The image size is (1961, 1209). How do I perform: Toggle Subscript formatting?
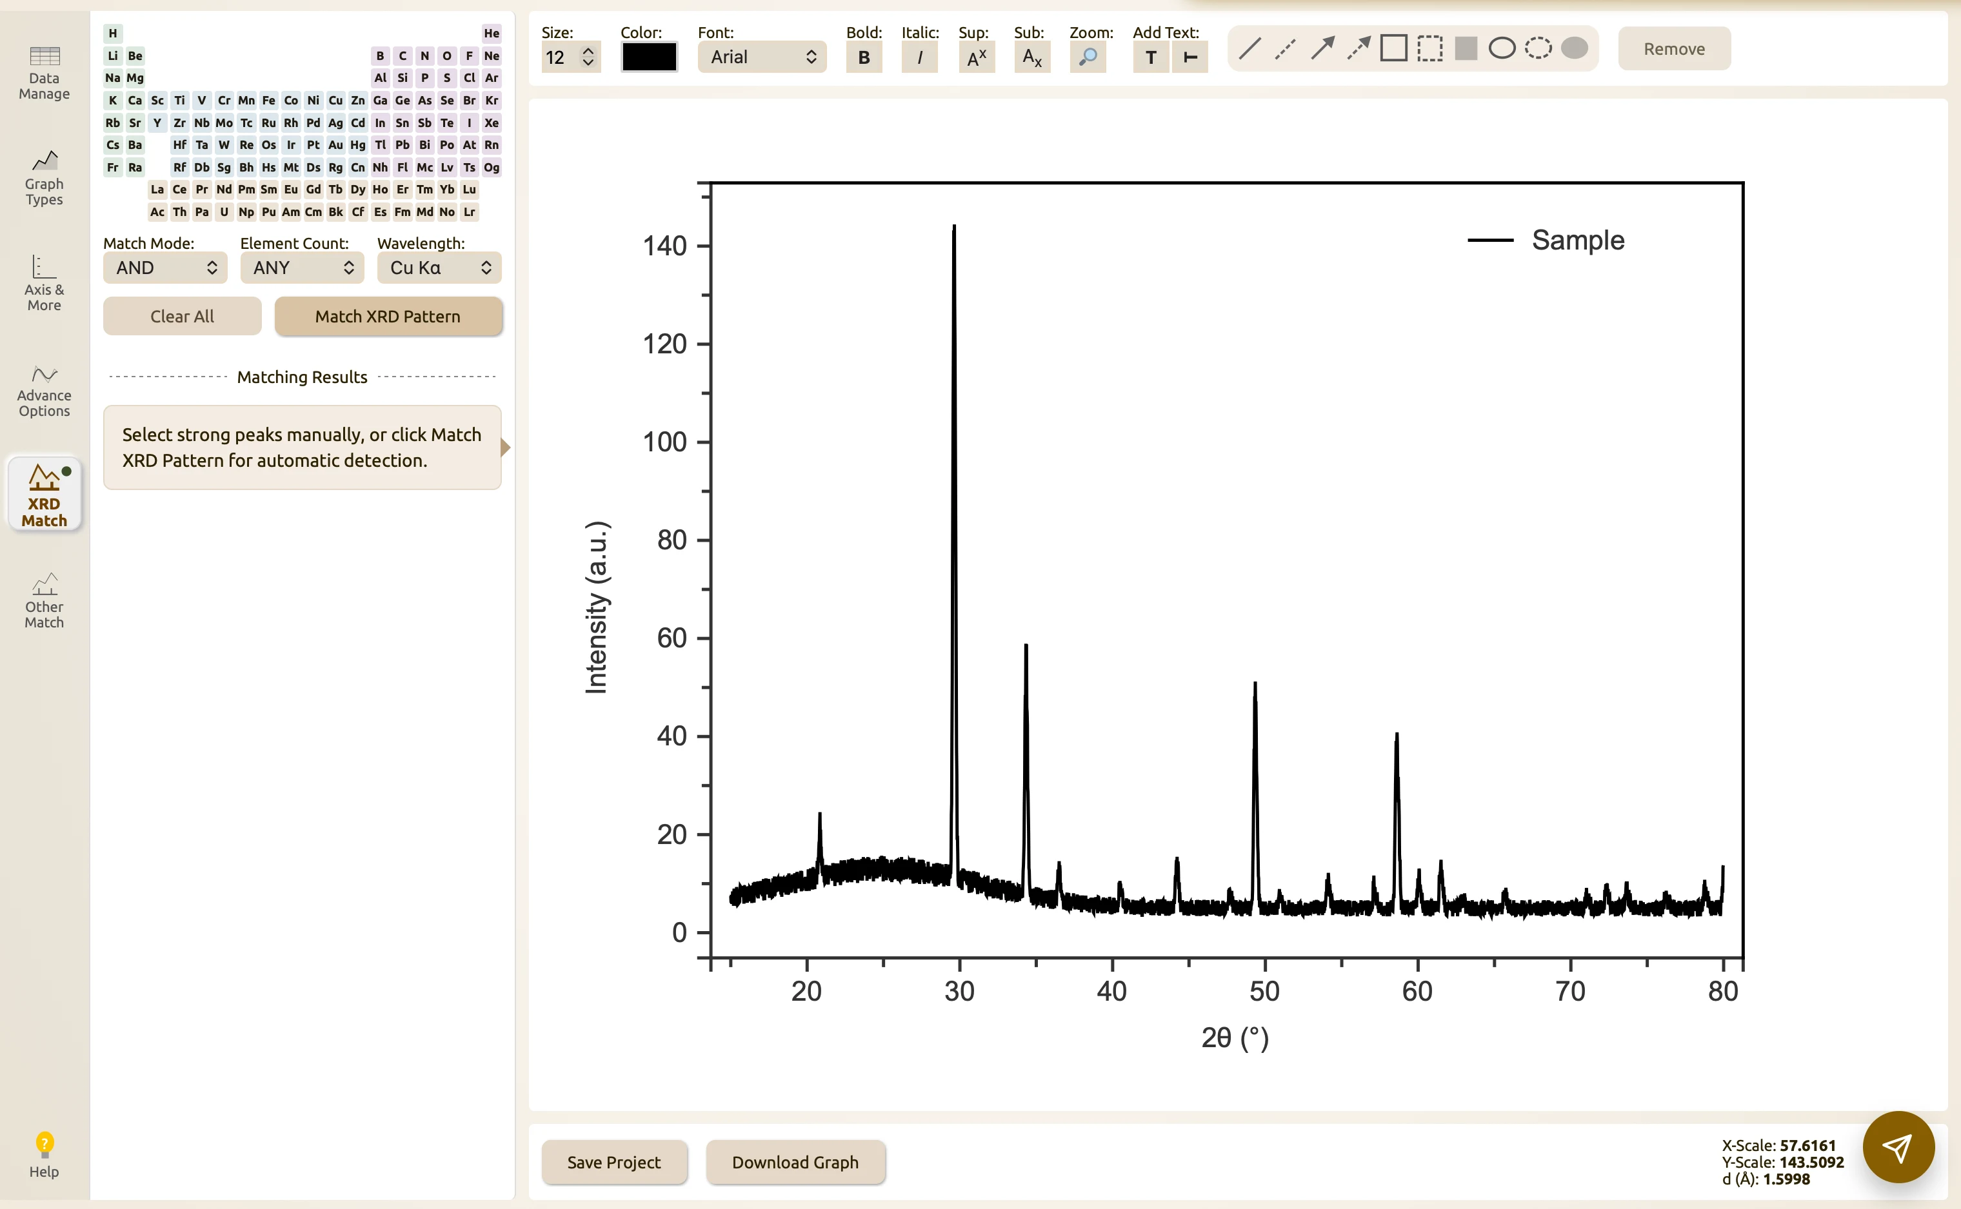click(1031, 57)
